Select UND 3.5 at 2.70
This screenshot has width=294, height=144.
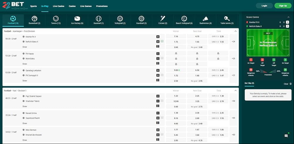pyautogui.click(x=218, y=101)
